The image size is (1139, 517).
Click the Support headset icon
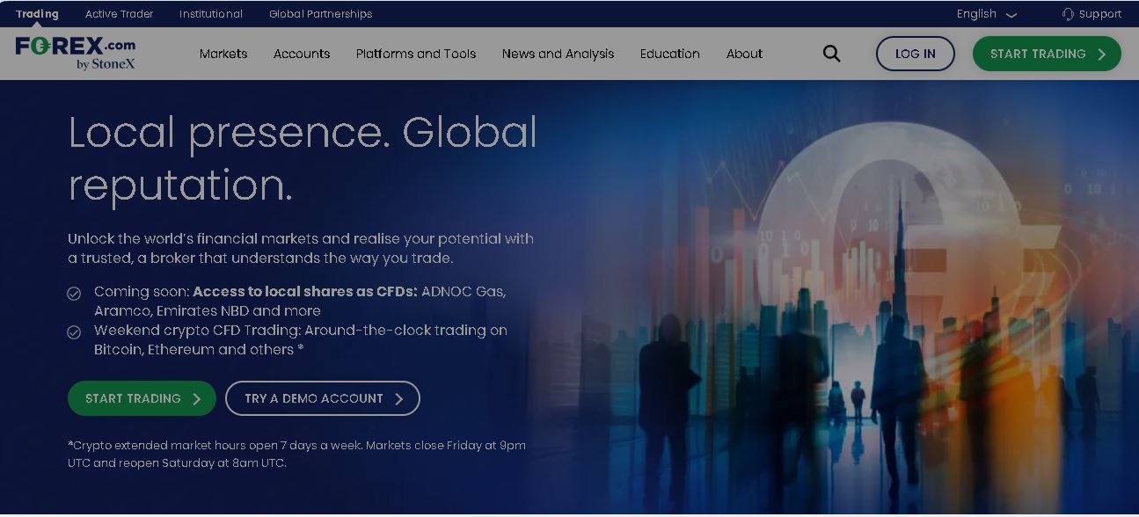1068,14
